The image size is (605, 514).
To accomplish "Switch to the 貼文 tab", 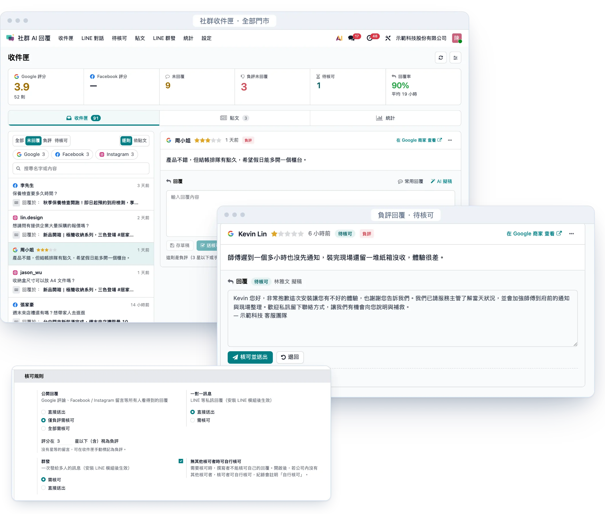I will click(x=235, y=118).
